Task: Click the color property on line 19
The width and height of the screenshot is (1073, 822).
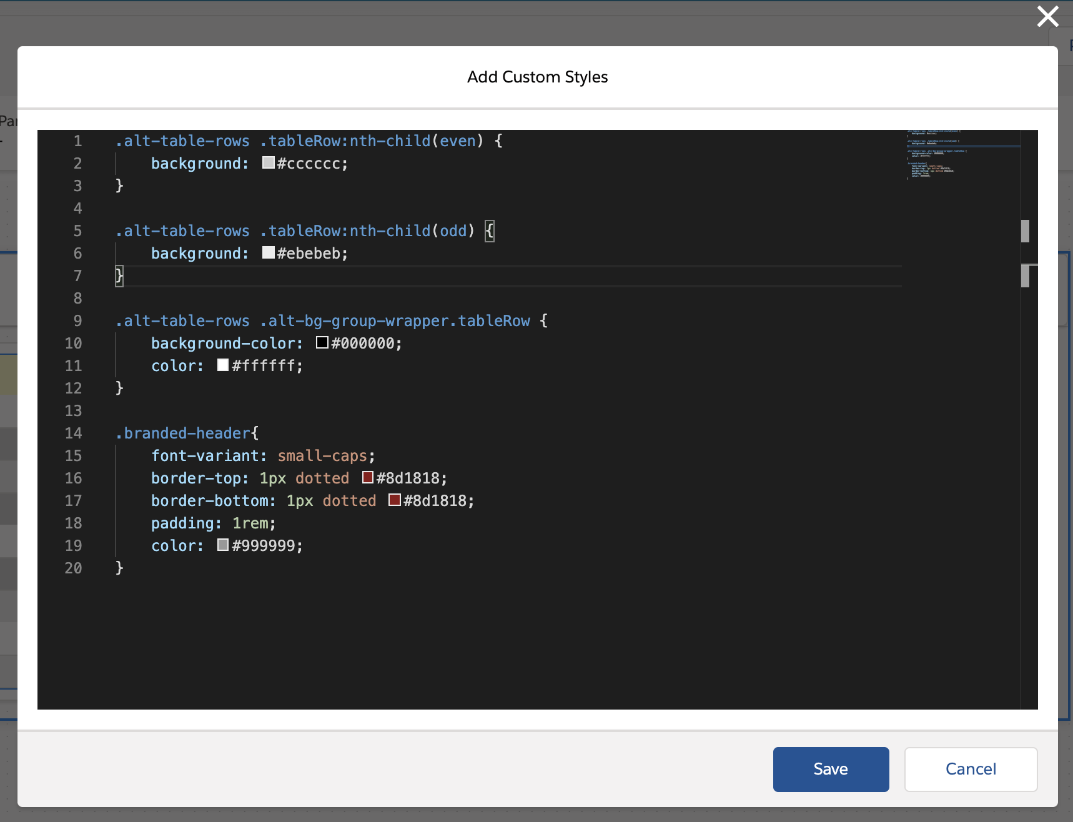Action: (174, 546)
